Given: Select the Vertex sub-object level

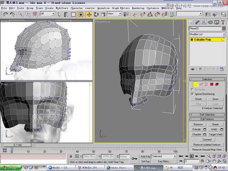Looking at the screenshot, I should (x=196, y=84).
